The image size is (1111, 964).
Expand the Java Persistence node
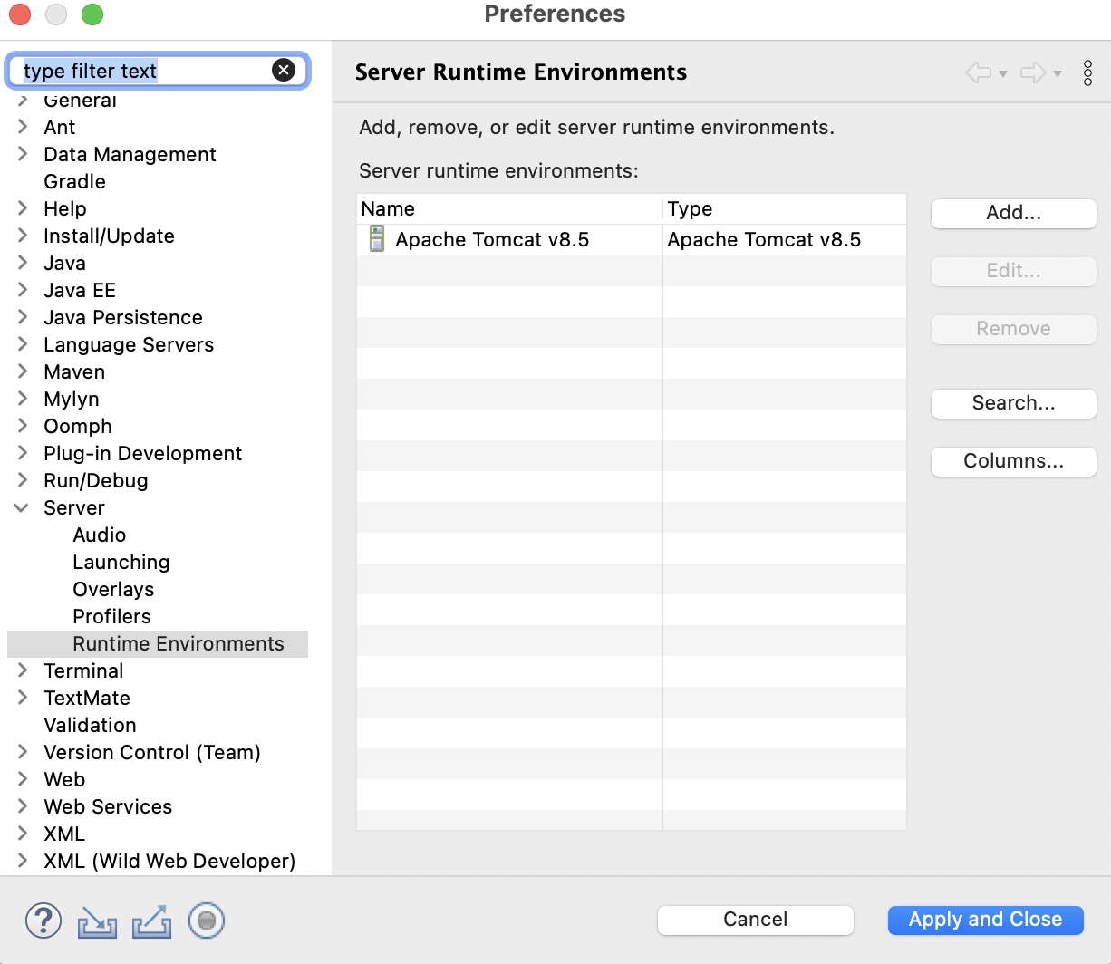tap(23, 317)
